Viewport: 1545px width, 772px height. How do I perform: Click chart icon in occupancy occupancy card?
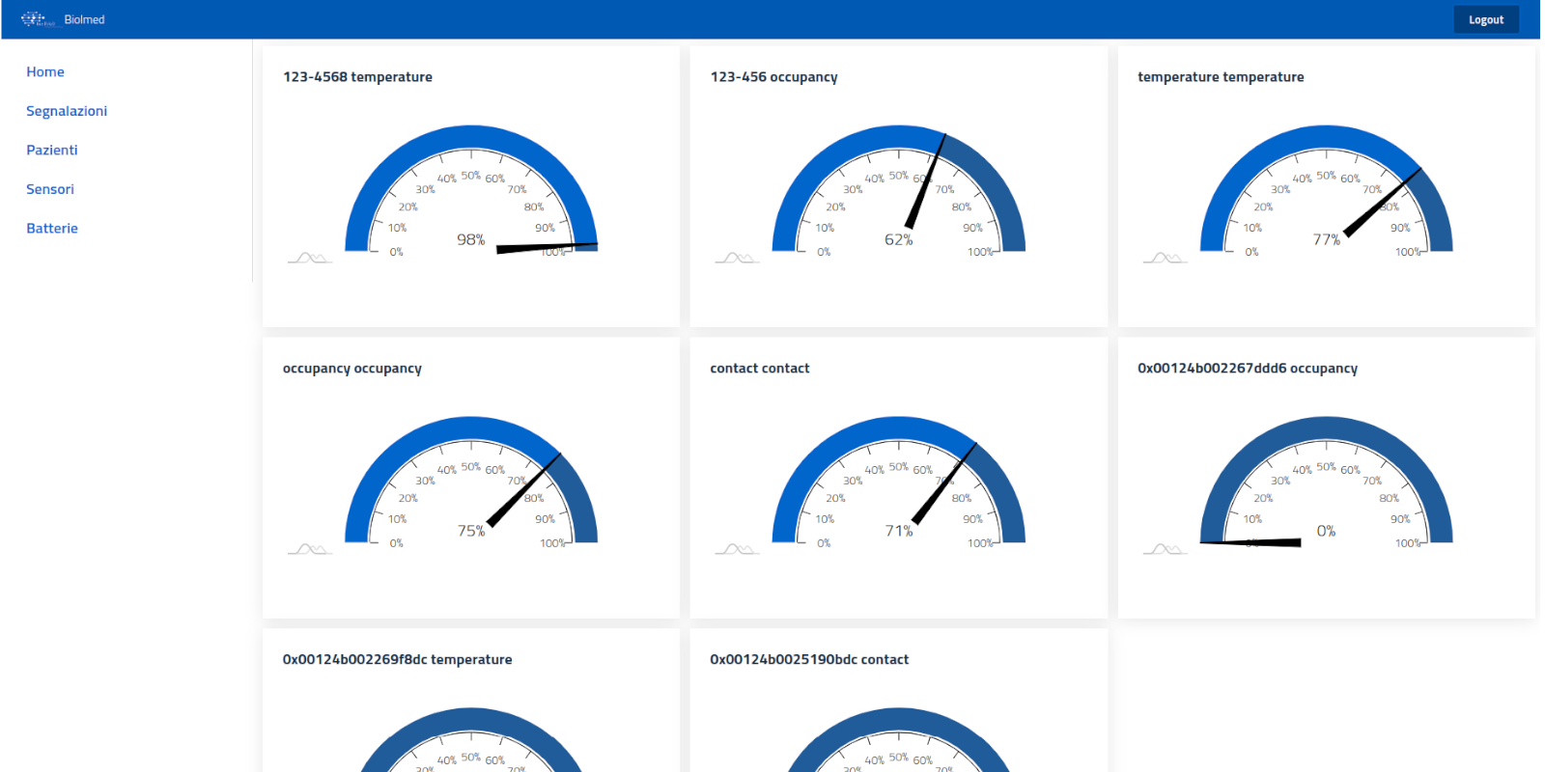coord(309,549)
